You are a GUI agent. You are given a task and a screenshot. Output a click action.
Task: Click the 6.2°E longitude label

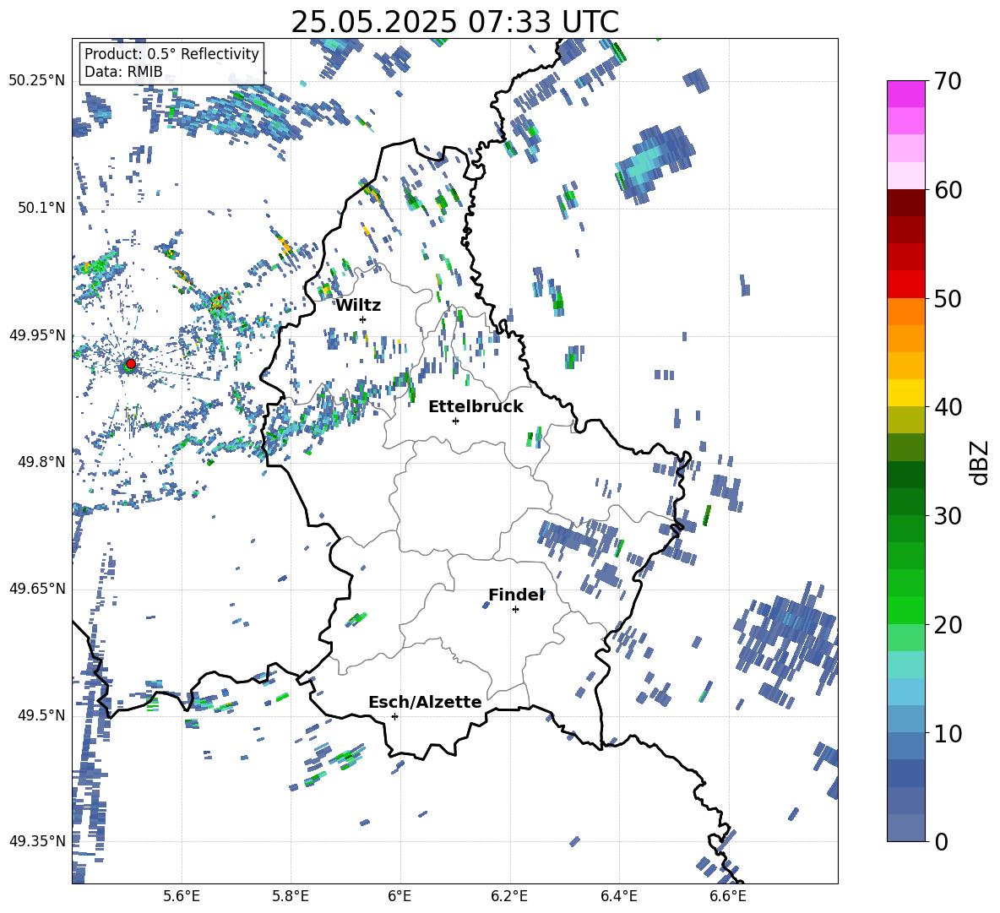coord(509,896)
